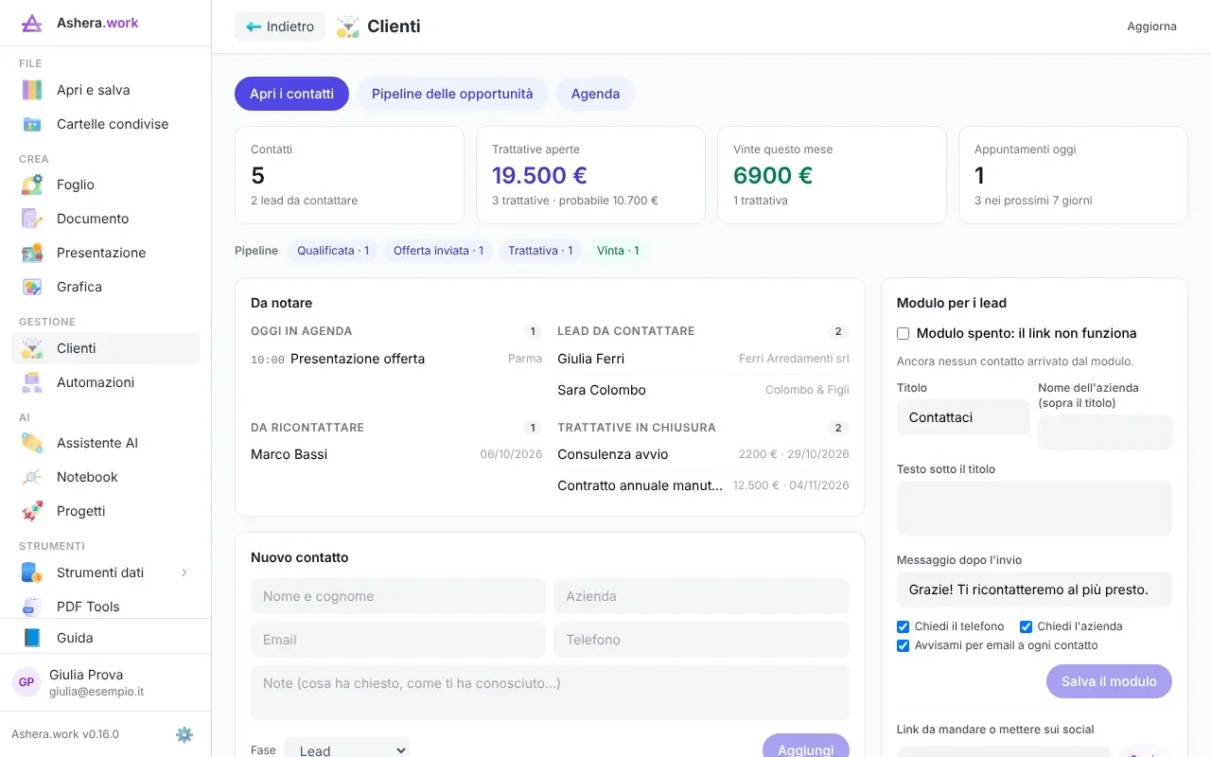The image size is (1211, 757).
Task: Click the Documento sidebar icon
Action: tap(32, 219)
